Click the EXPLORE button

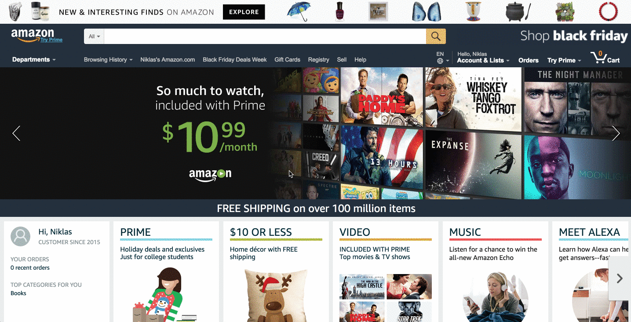(244, 12)
